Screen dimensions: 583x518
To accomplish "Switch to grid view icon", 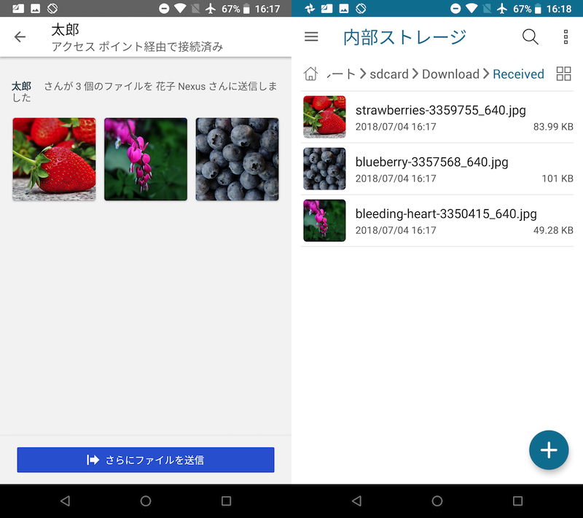I will [563, 74].
